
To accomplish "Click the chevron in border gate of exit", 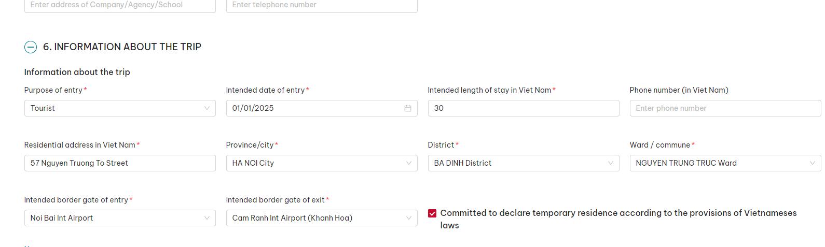I will point(408,218).
